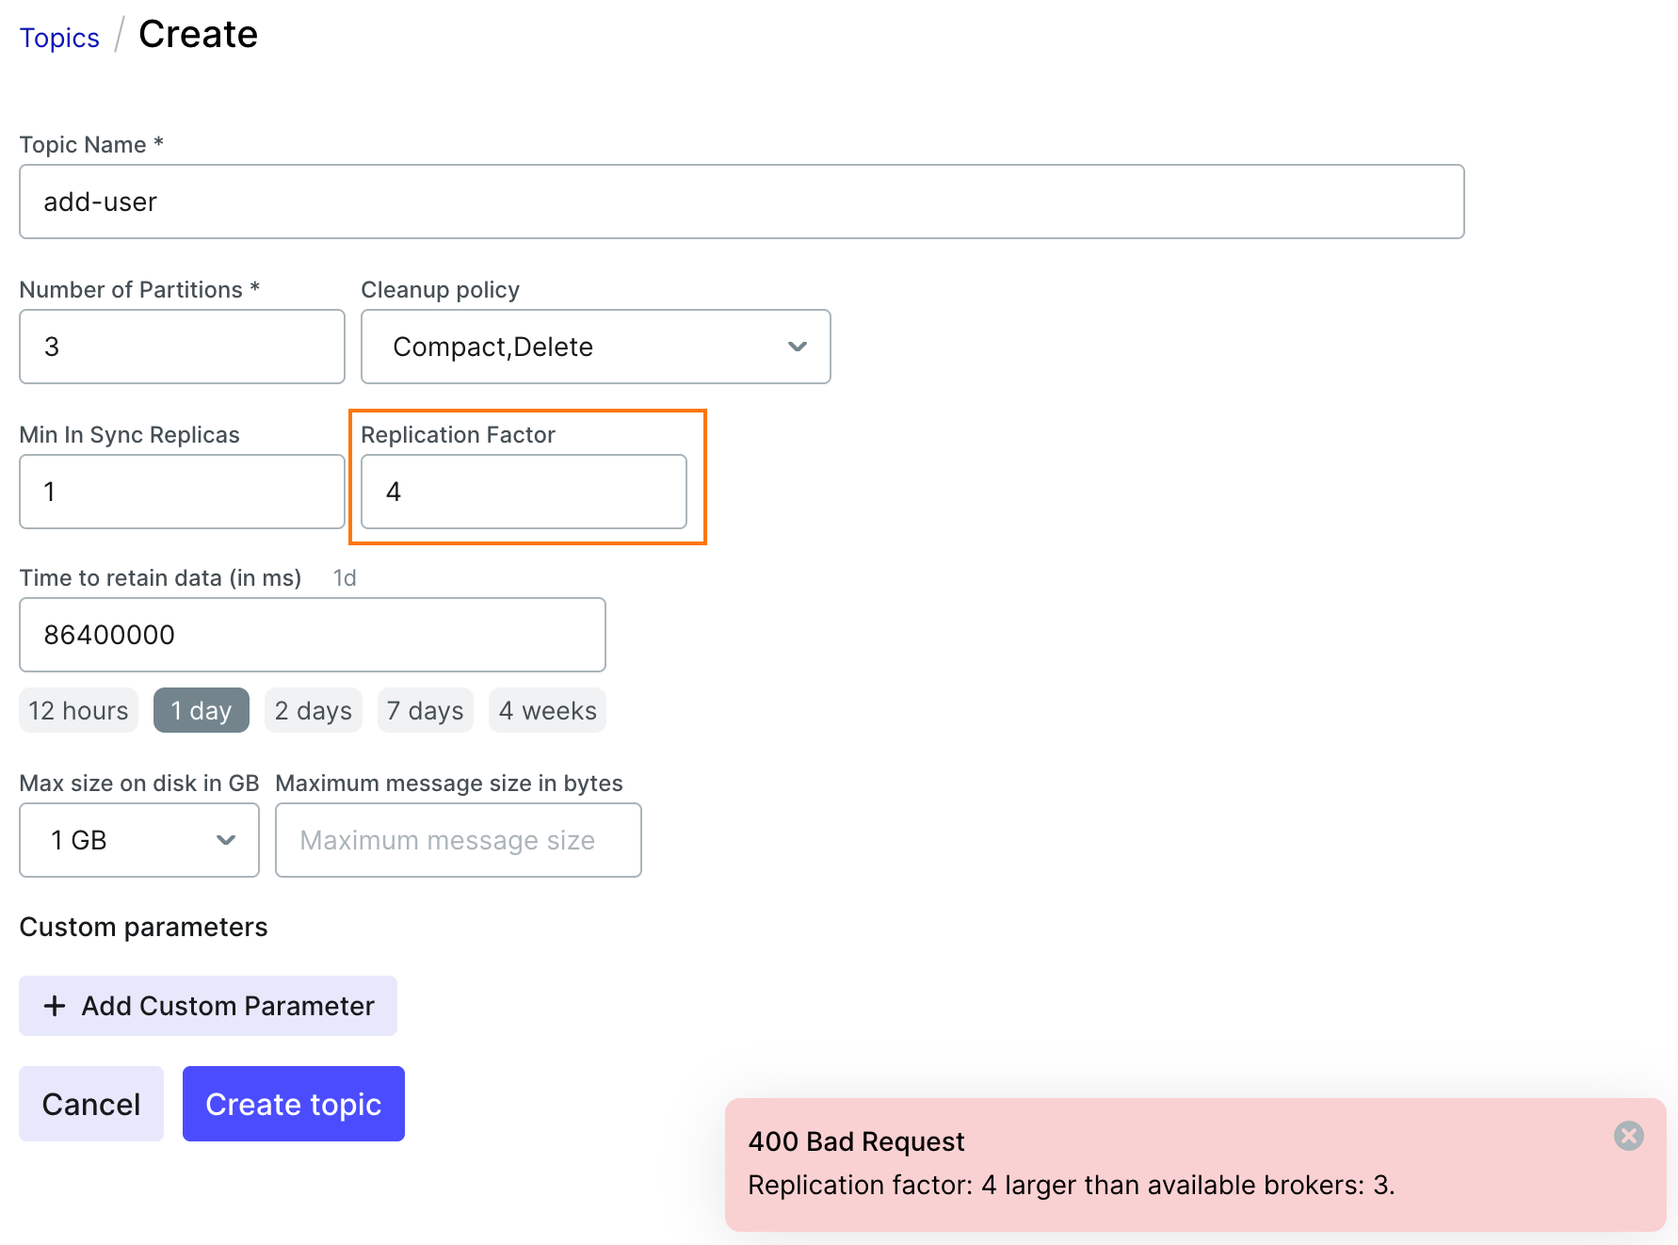Viewport: 1678px width, 1245px height.
Task: Pick the 7 days retention option
Action: click(x=425, y=710)
